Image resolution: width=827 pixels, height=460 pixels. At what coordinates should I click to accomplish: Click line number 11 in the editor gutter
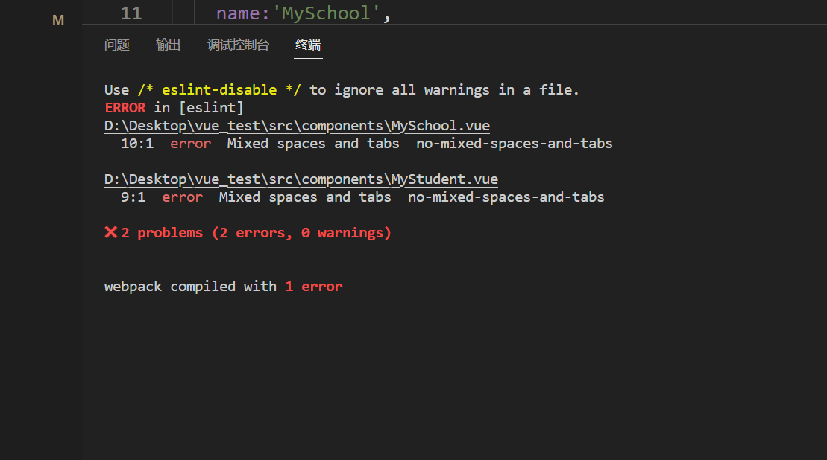(x=131, y=13)
